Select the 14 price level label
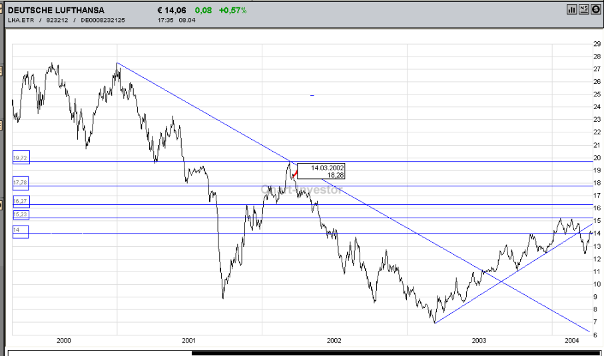 (x=21, y=232)
